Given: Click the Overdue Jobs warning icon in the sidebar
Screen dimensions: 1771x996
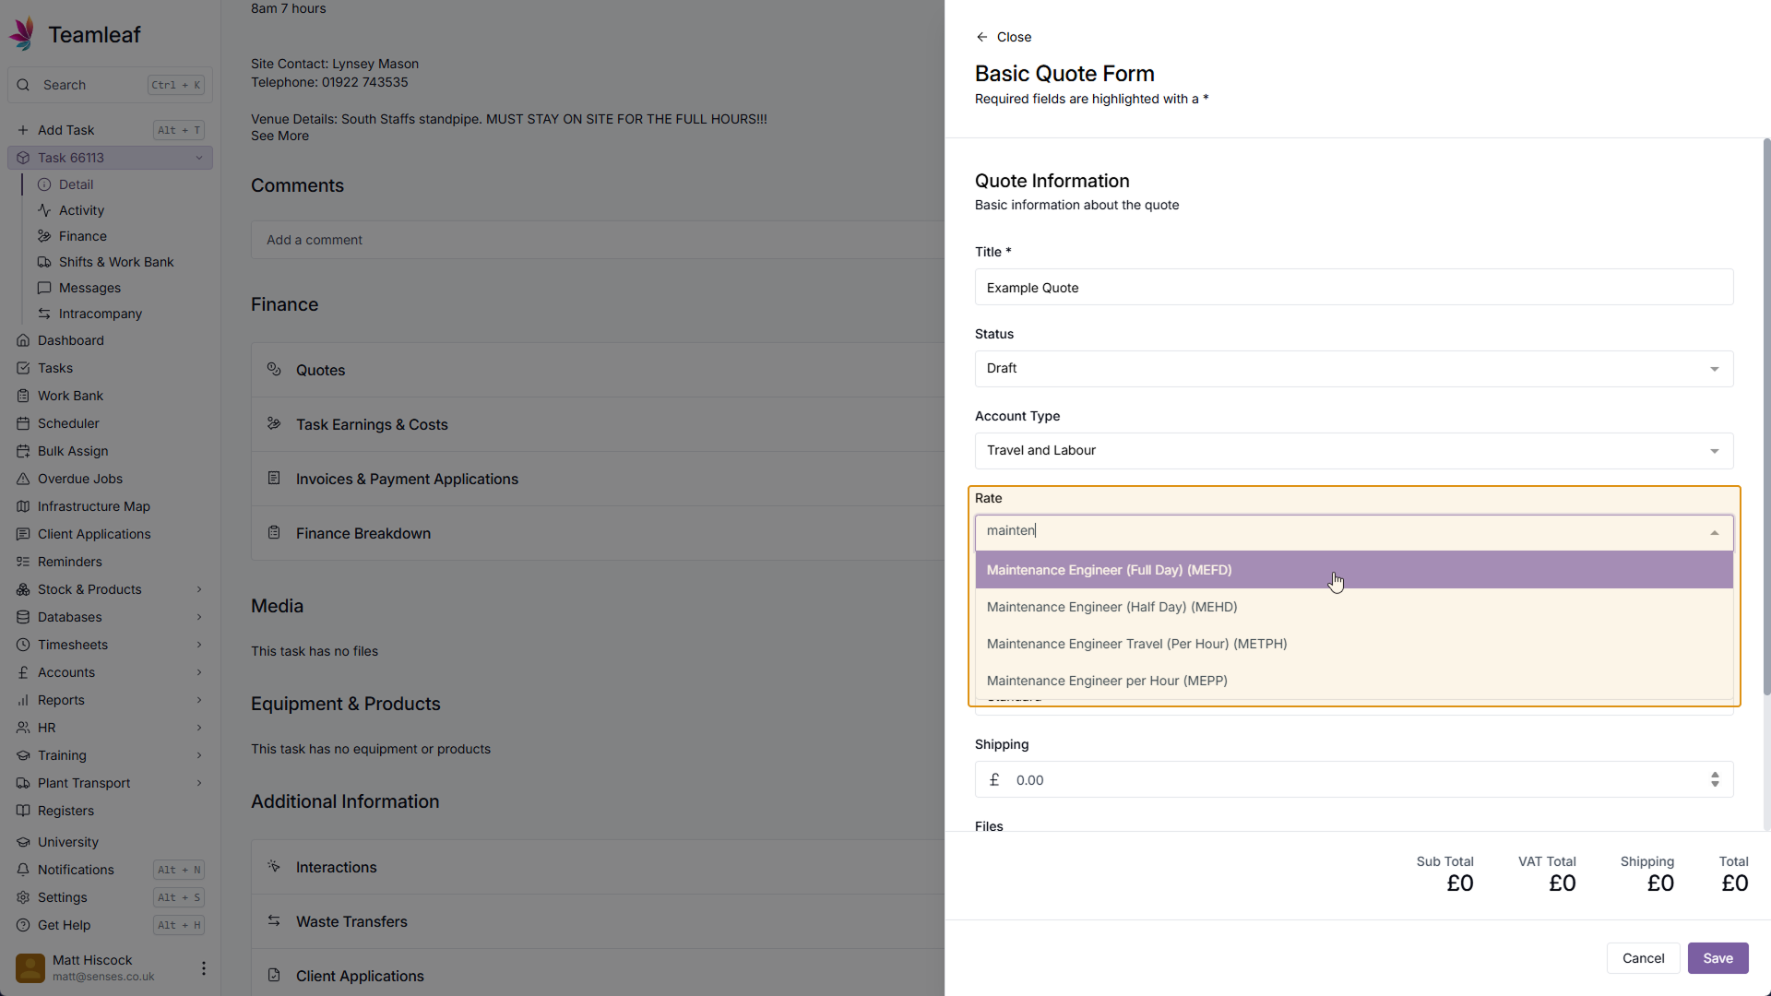Looking at the screenshot, I should [23, 479].
